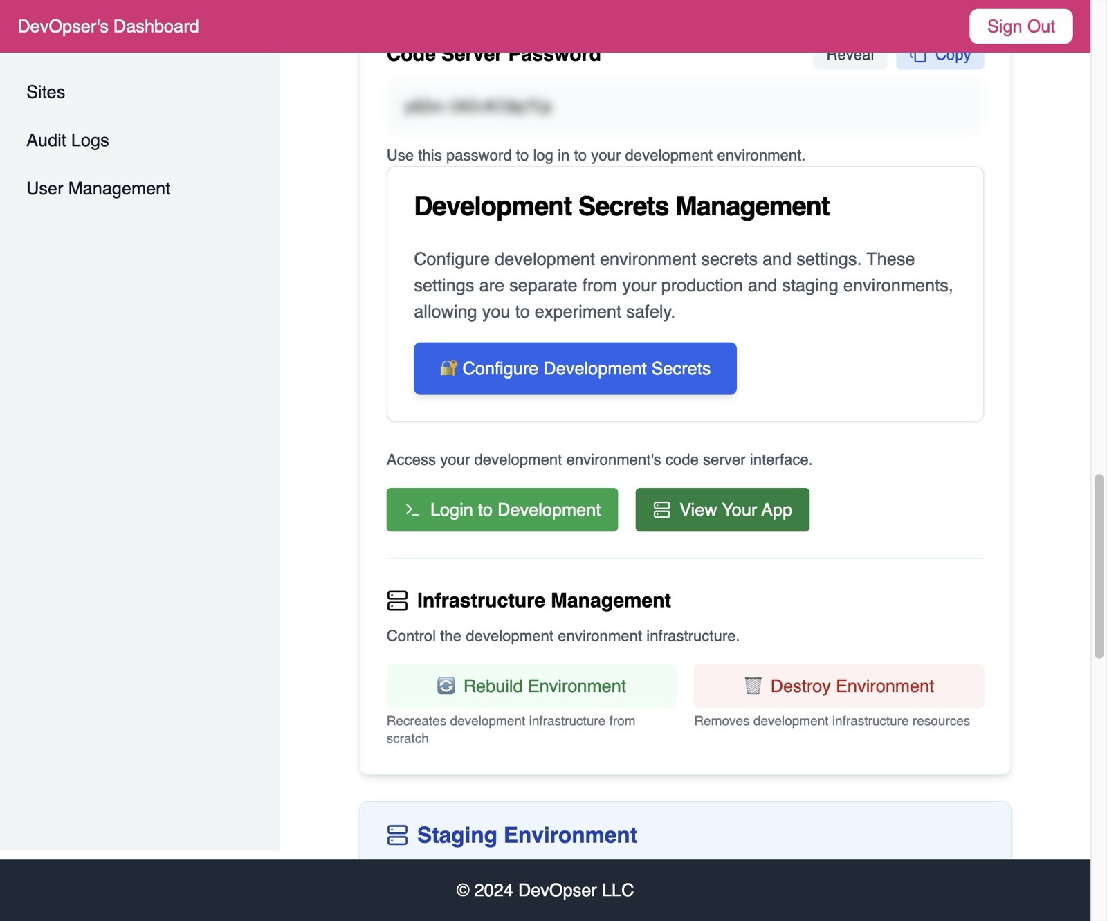The height and width of the screenshot is (921, 1107).
Task: Click the © 2024 DevOpser LLC footer text
Action: tap(545, 891)
